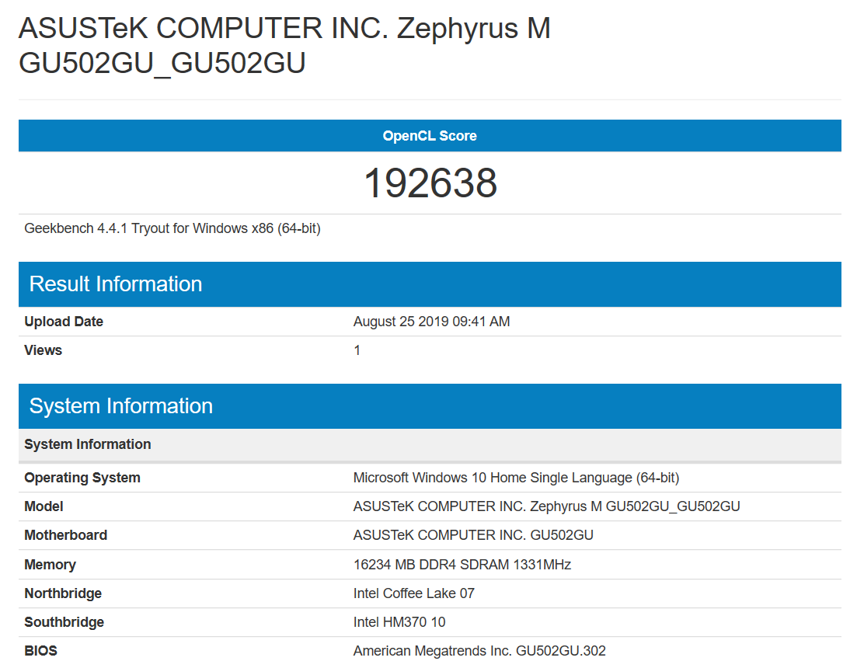The image size is (857, 668).
Task: Click the Upload Date label
Action: pos(64,322)
